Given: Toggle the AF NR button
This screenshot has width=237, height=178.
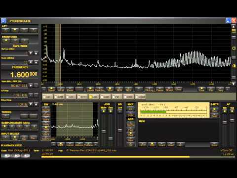Looking at the screenshot, I should [x=225, y=111].
